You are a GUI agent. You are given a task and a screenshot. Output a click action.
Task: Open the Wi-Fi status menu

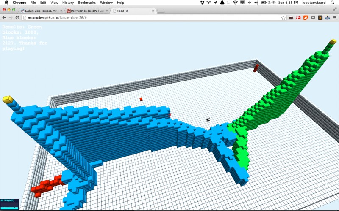coord(235,3)
